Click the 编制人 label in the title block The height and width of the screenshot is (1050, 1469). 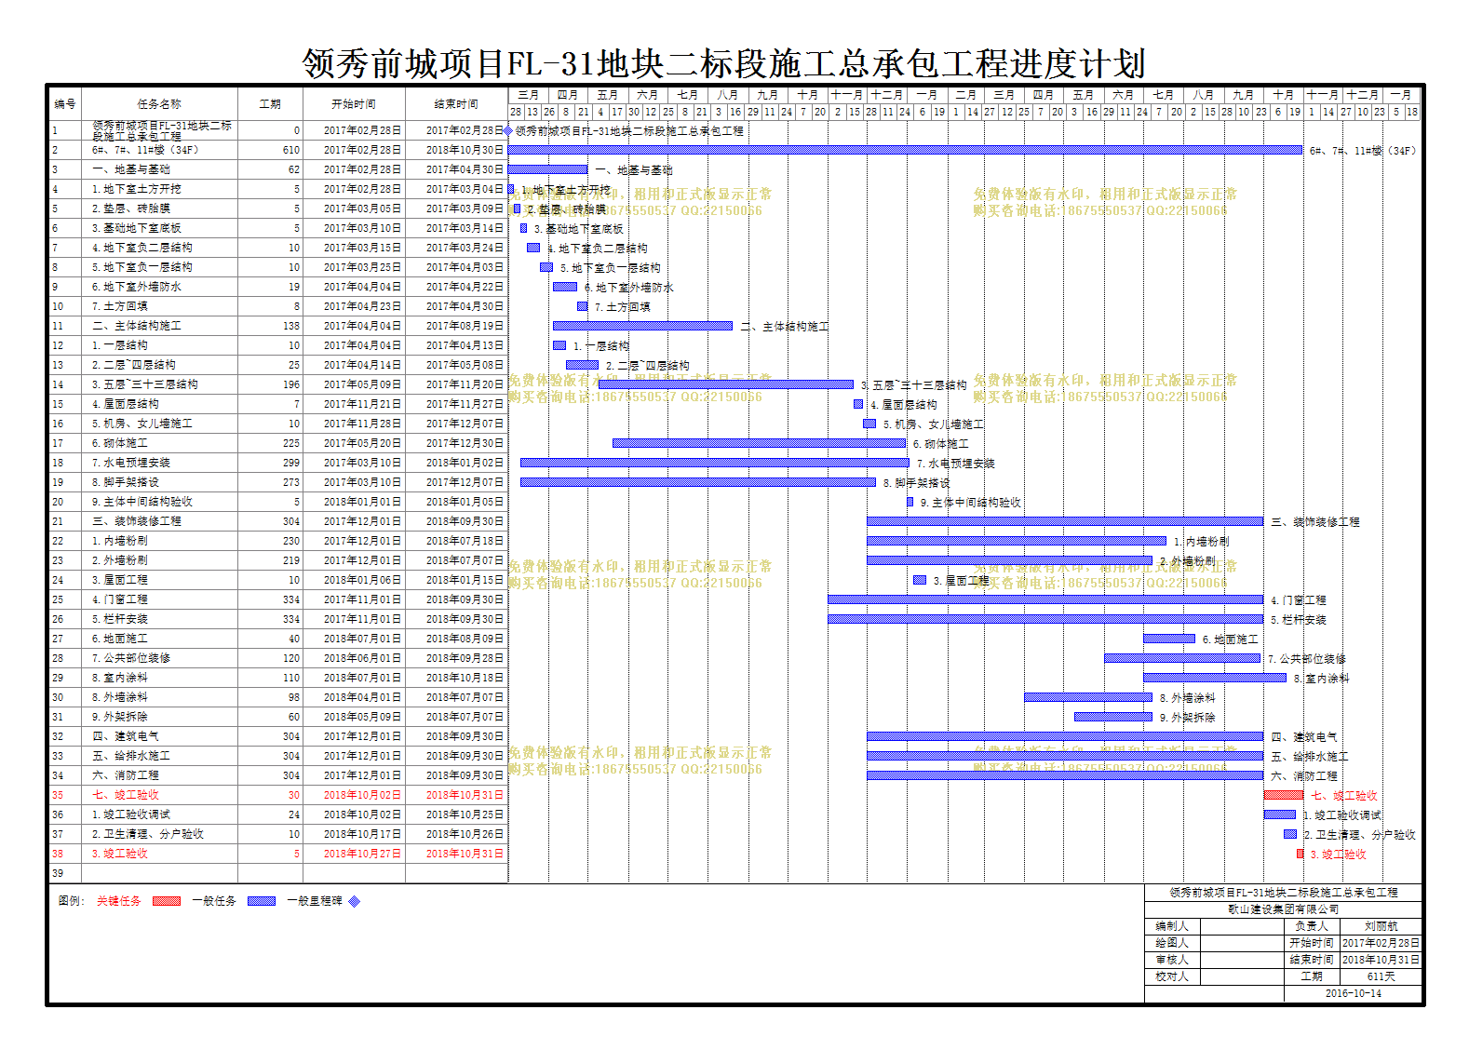pos(1172,926)
